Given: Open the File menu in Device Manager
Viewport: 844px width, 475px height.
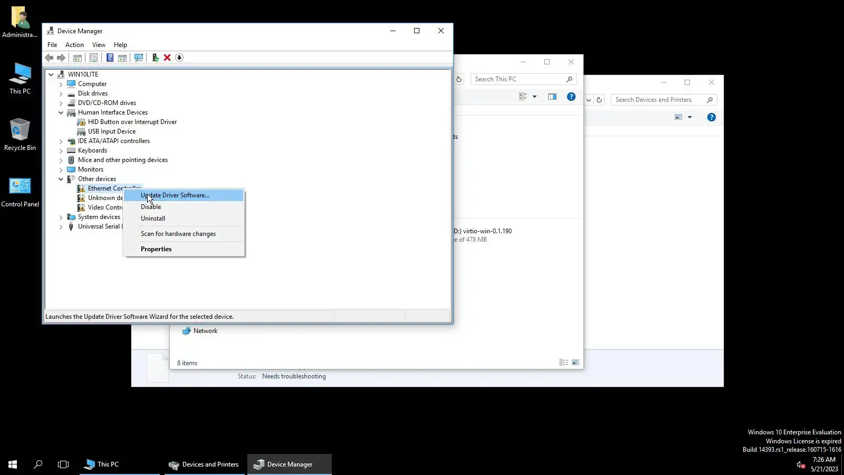Looking at the screenshot, I should pos(52,45).
